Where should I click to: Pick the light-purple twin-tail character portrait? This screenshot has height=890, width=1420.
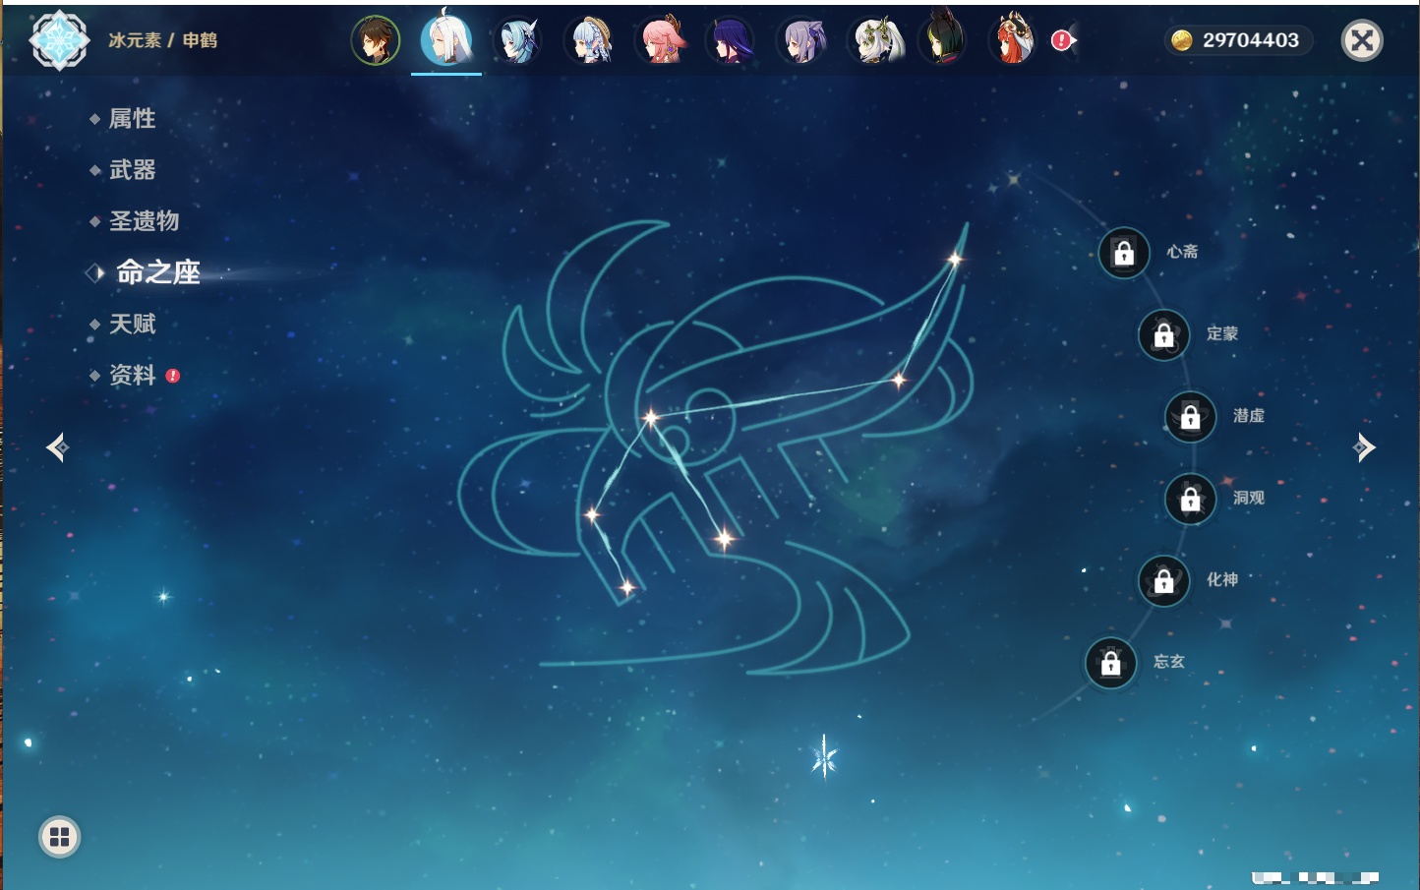(801, 40)
